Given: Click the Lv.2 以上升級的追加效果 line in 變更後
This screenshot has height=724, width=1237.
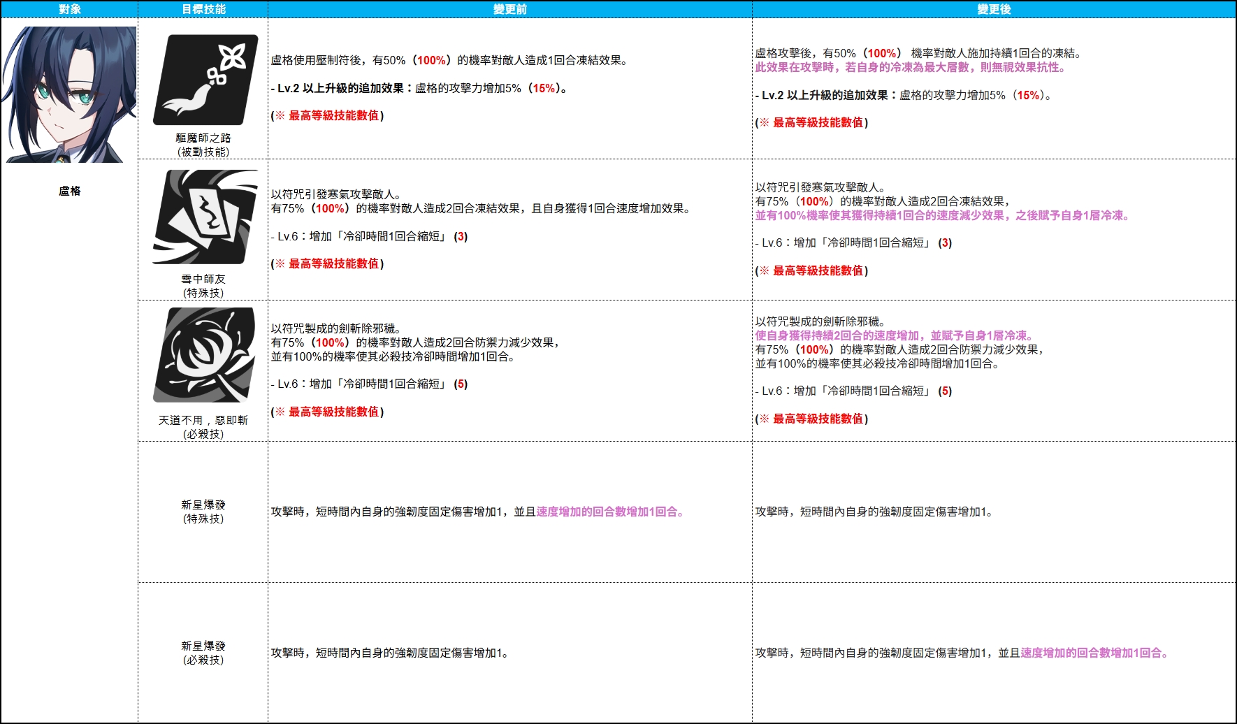Looking at the screenshot, I should [904, 95].
